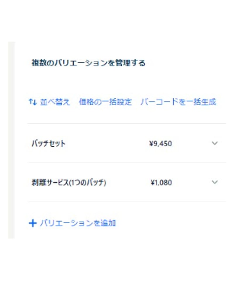Click the ¥9,450 price value
This screenshot has width=234, height=281.
161,143
